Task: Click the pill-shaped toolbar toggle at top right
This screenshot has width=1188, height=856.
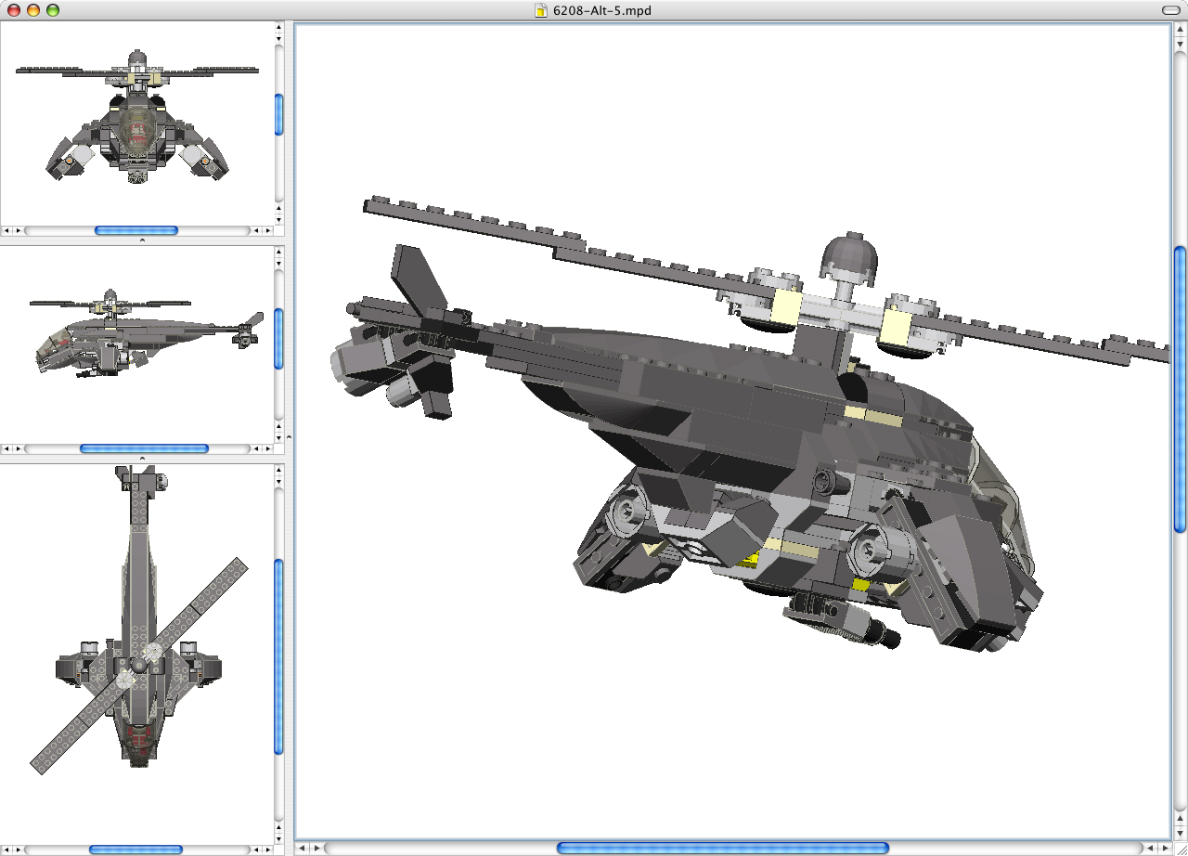Action: point(1171,11)
